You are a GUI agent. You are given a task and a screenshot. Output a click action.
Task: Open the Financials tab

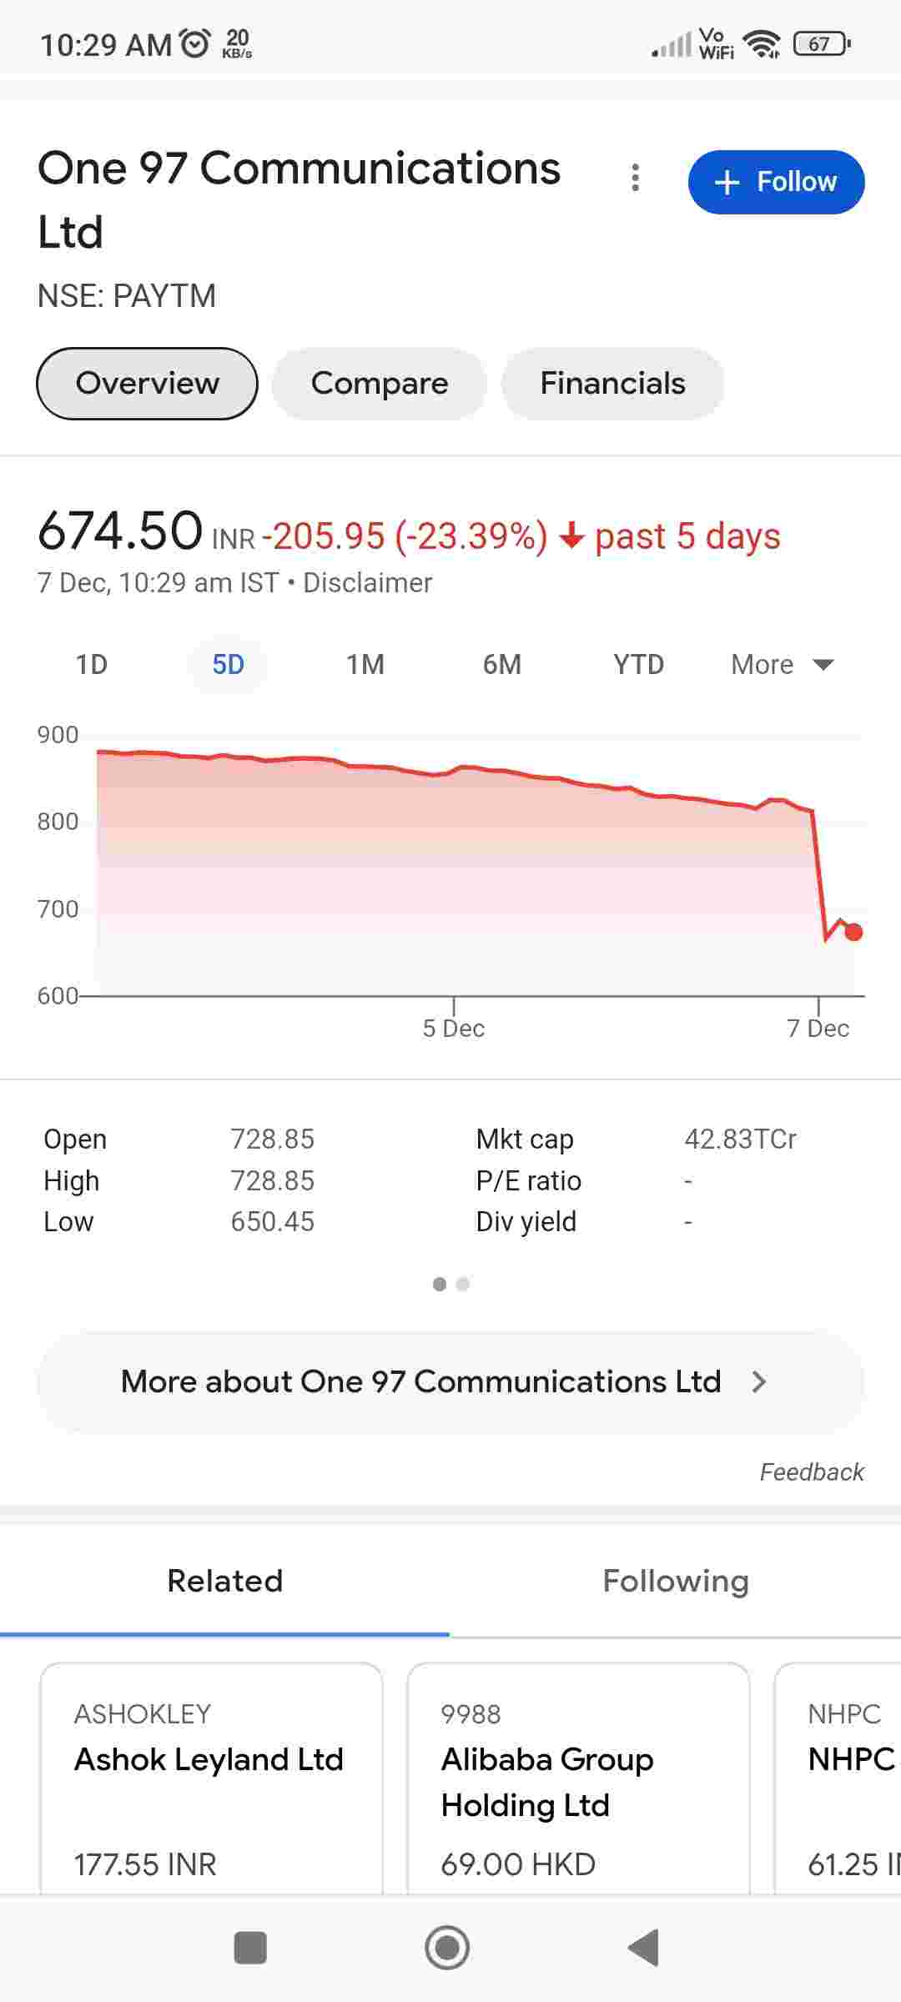(x=612, y=384)
